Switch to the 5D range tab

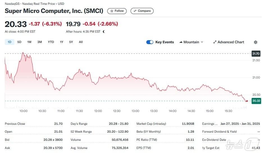click(19, 42)
